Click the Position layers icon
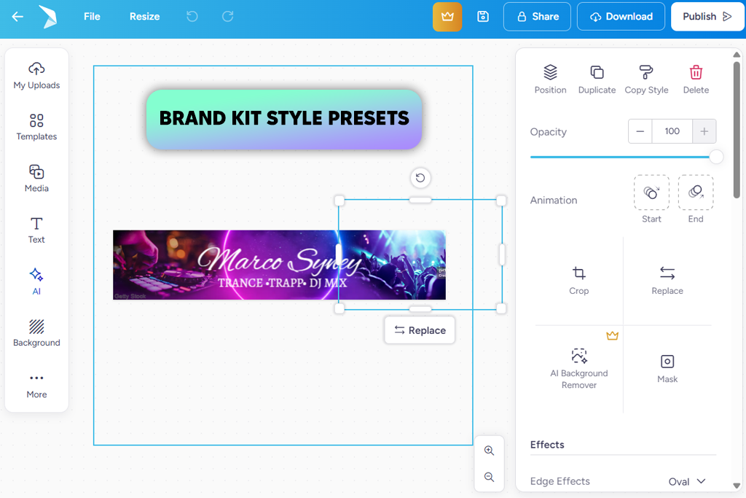Viewport: 746px width, 498px height. [551, 72]
